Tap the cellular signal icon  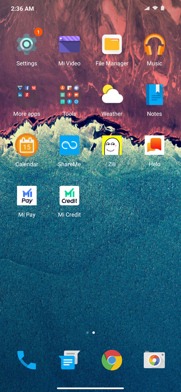point(147,8)
